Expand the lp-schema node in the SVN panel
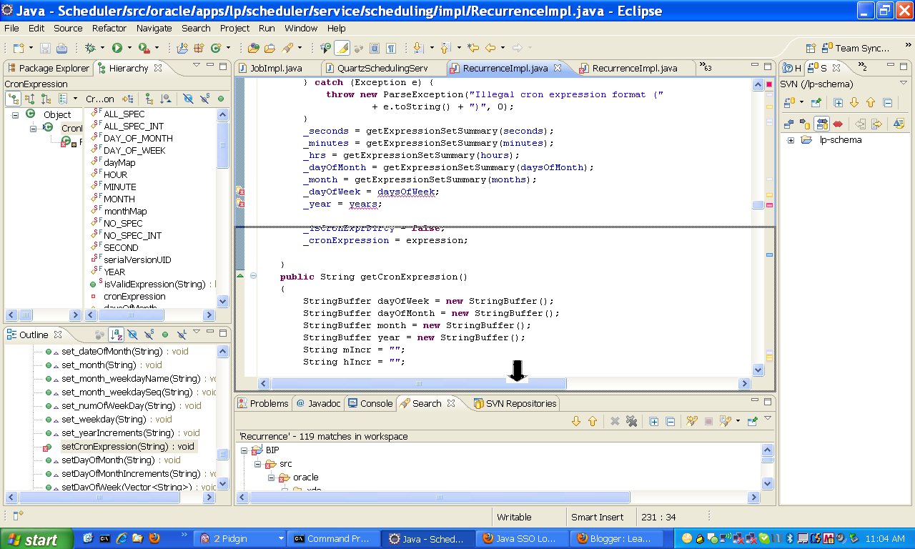 791,140
